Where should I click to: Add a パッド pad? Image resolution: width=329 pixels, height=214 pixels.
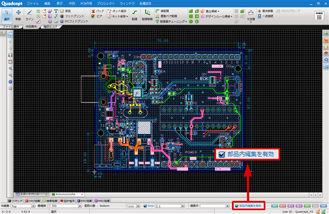[x=98, y=11]
